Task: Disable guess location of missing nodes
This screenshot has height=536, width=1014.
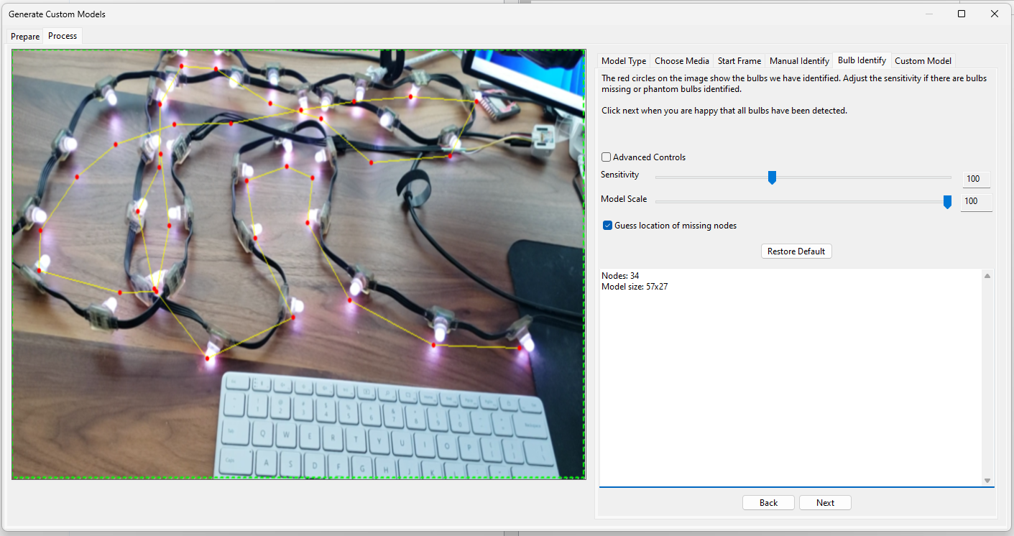Action: pyautogui.click(x=607, y=225)
